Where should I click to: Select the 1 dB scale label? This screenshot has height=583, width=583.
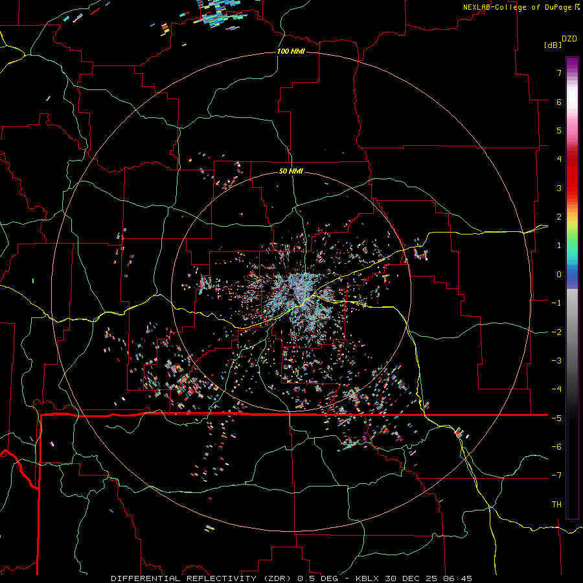pyautogui.click(x=559, y=246)
